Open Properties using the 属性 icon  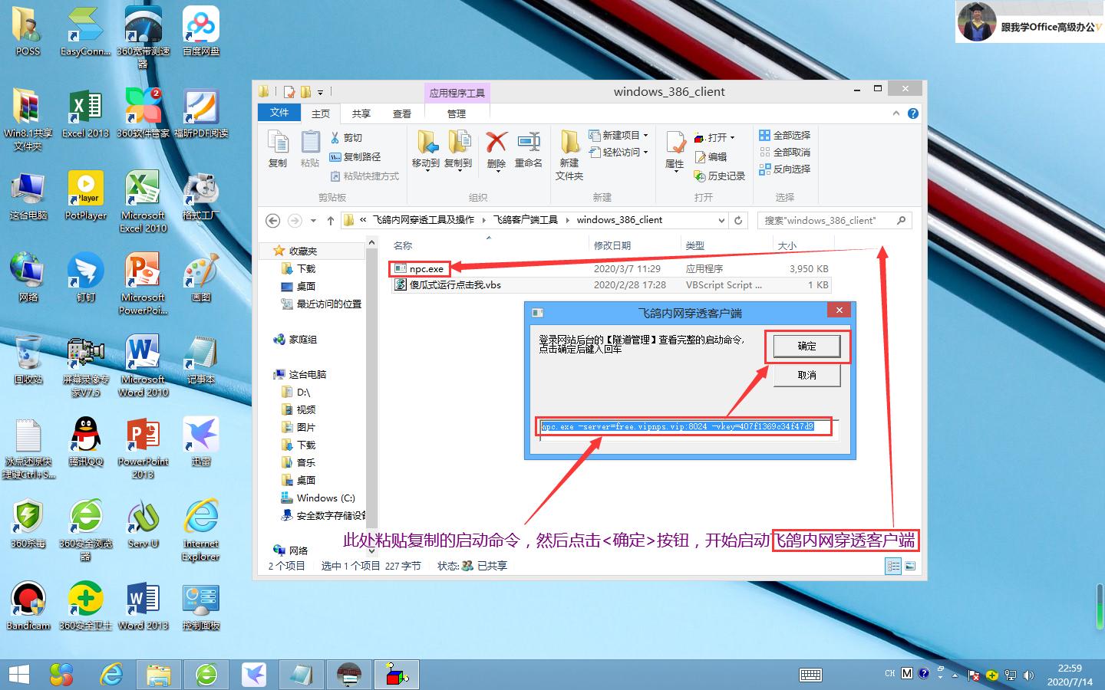674,150
